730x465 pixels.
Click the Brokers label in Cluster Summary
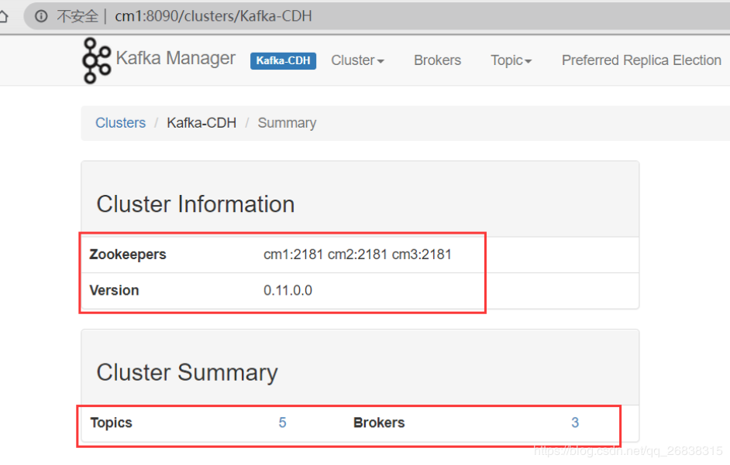click(379, 422)
